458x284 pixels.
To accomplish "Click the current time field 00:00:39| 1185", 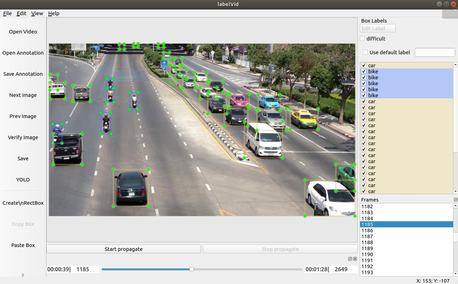I will point(73,269).
